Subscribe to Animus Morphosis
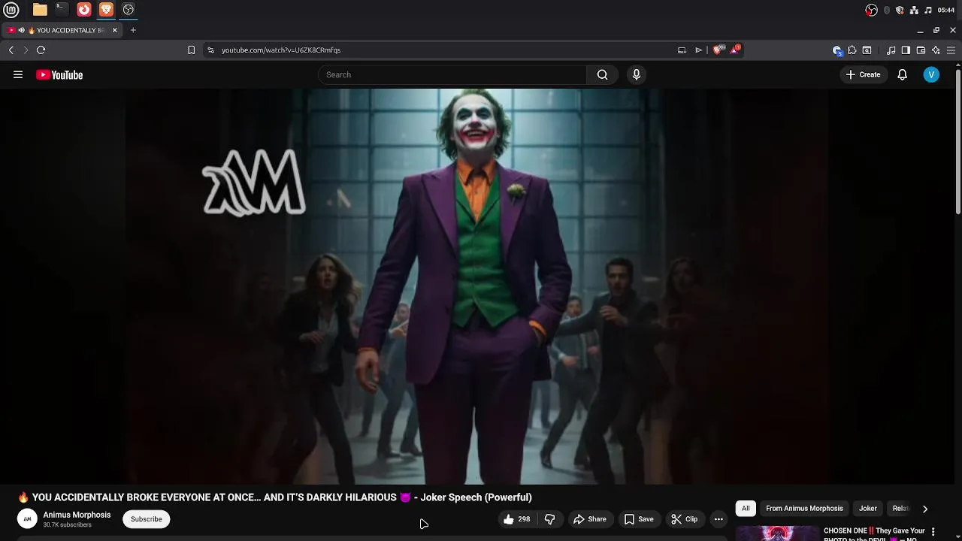This screenshot has height=541, width=962. click(147, 519)
